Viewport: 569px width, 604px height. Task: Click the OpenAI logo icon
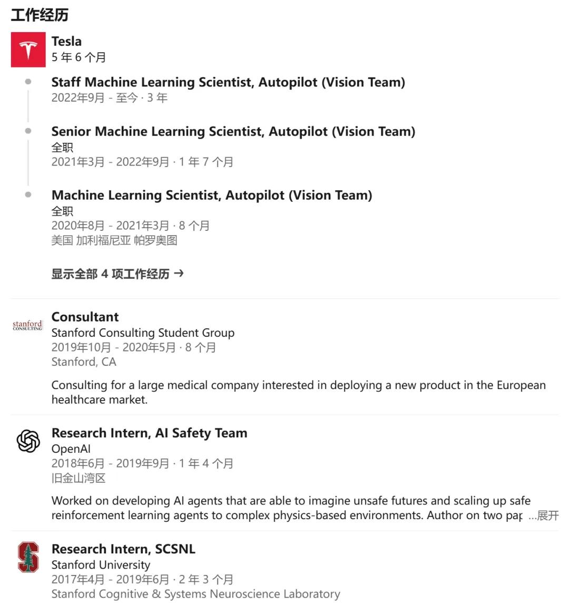28,441
